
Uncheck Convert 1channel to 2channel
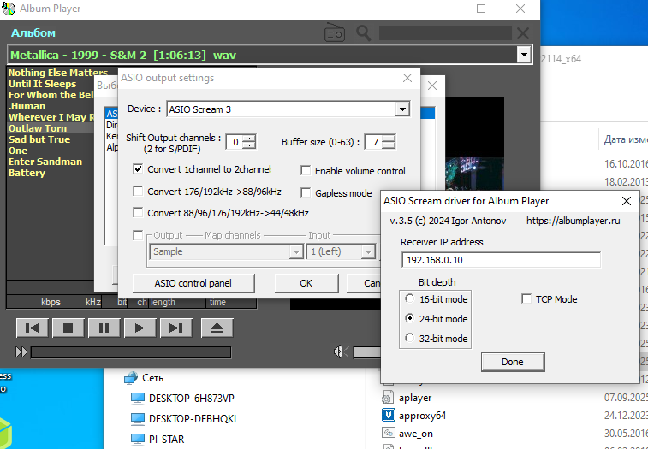139,169
